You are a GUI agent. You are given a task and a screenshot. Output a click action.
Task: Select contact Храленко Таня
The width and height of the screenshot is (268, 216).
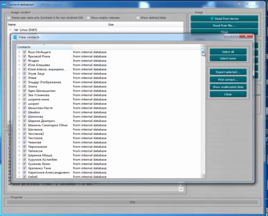pos(39,168)
